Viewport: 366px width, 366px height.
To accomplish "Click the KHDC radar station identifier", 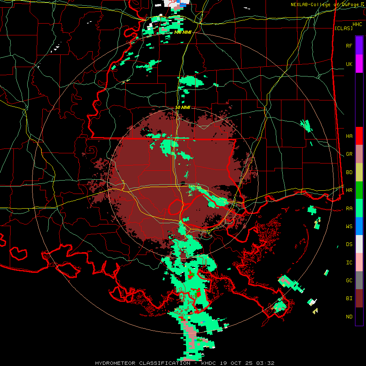I will pos(209,363).
